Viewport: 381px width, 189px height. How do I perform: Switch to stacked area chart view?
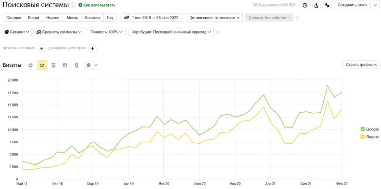tap(54, 65)
